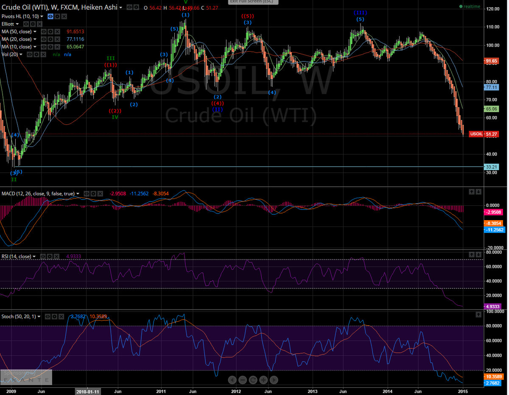Toggle visibility of the Elliott indicator
The width and height of the screenshot is (509, 395).
(26, 24)
